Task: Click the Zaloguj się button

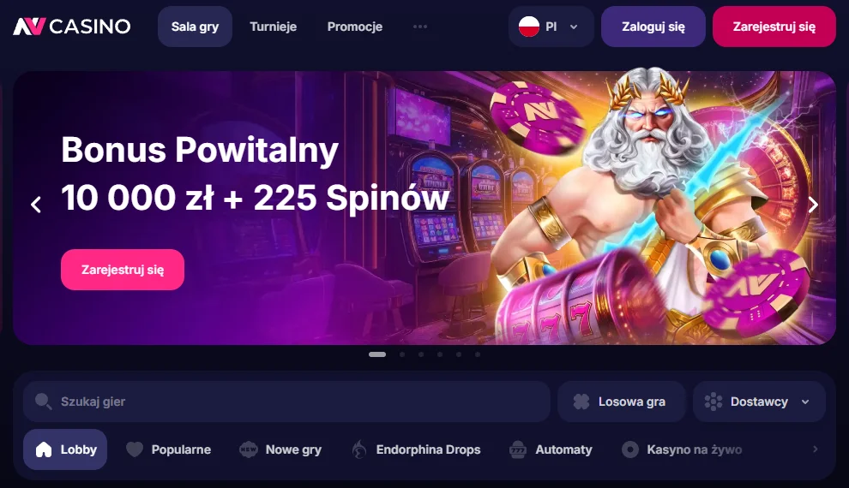Action: (653, 27)
